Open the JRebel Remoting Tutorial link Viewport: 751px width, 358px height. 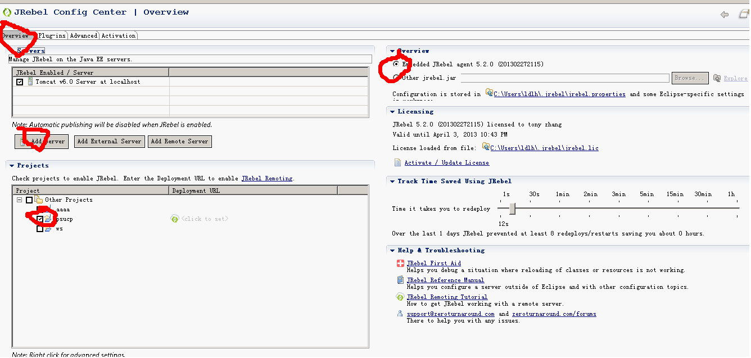(x=447, y=297)
